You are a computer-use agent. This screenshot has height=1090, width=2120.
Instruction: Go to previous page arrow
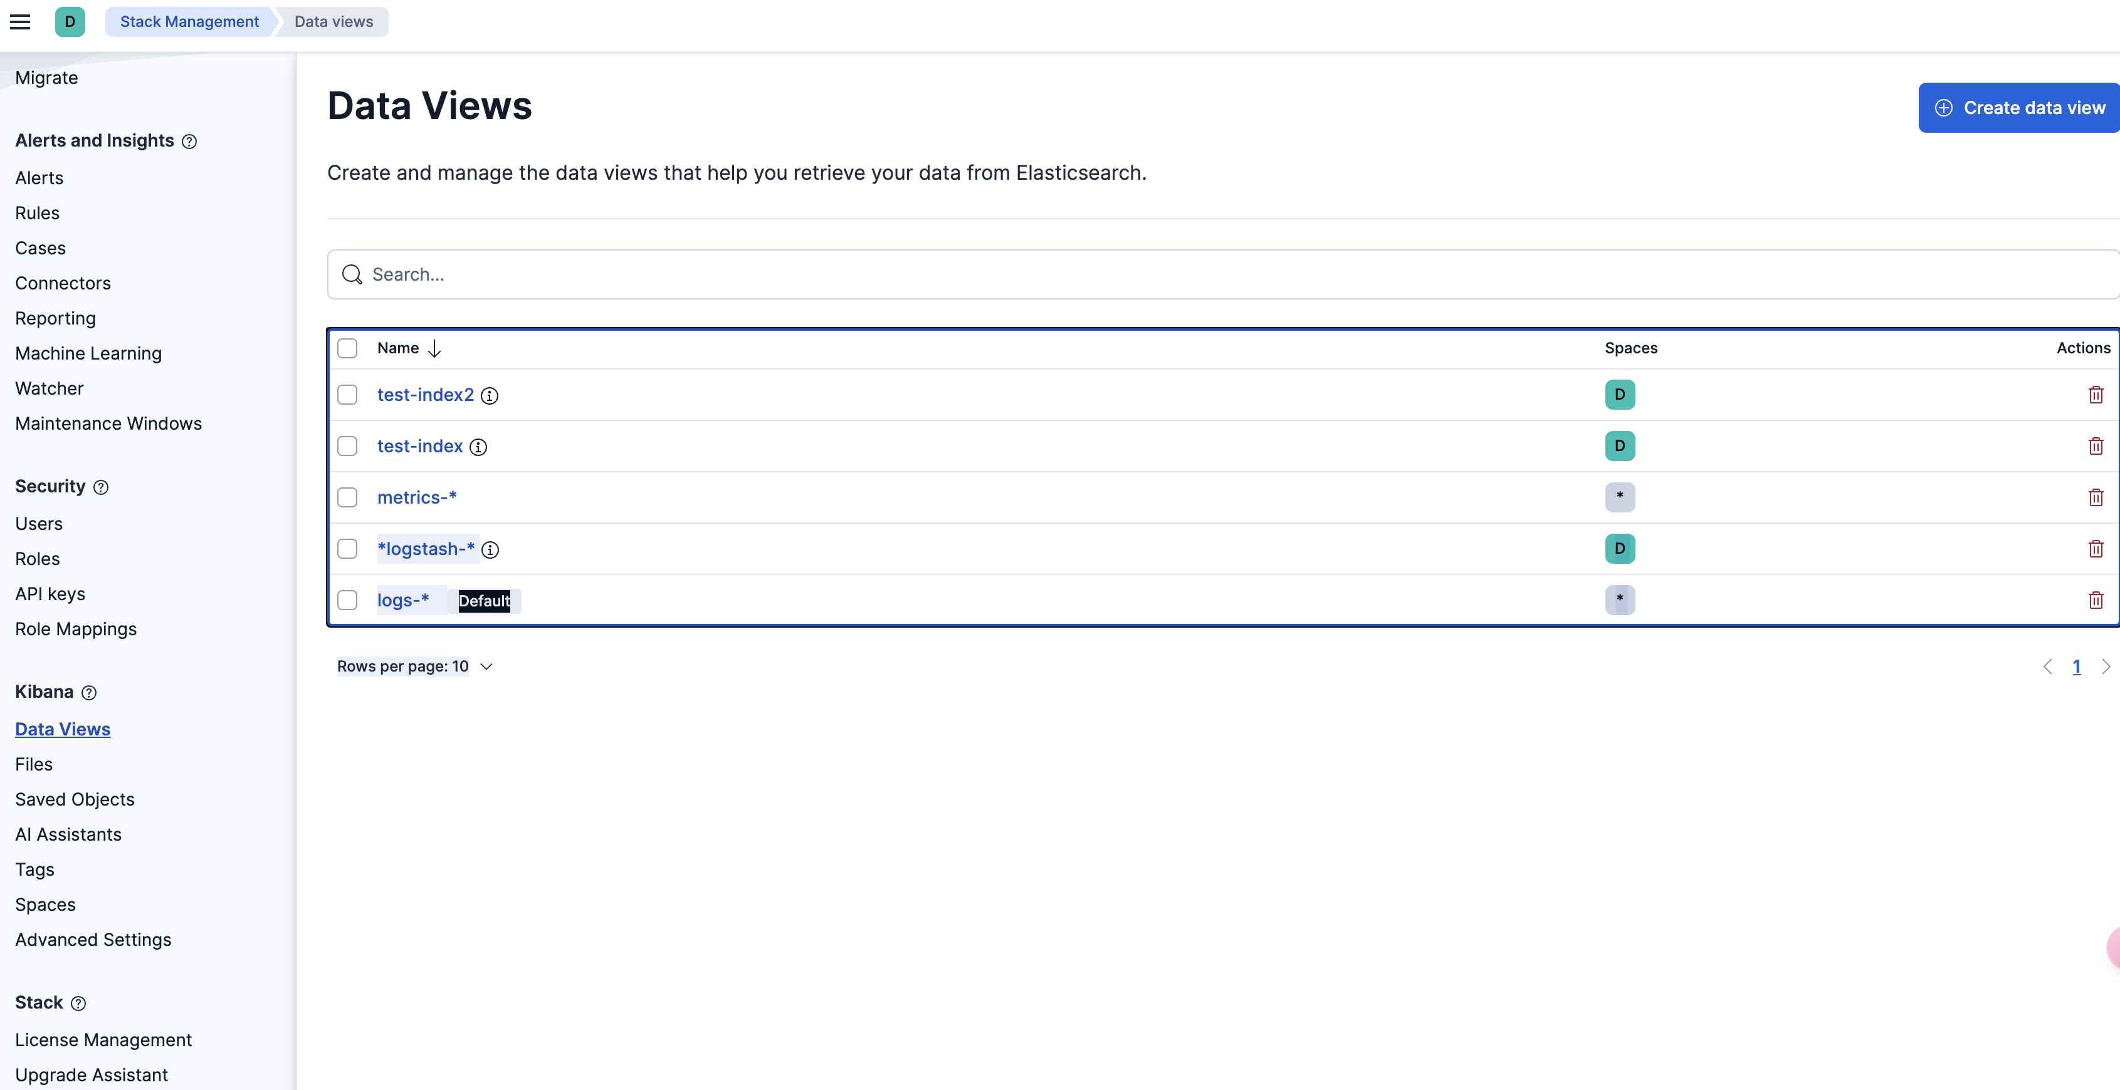[2047, 667]
